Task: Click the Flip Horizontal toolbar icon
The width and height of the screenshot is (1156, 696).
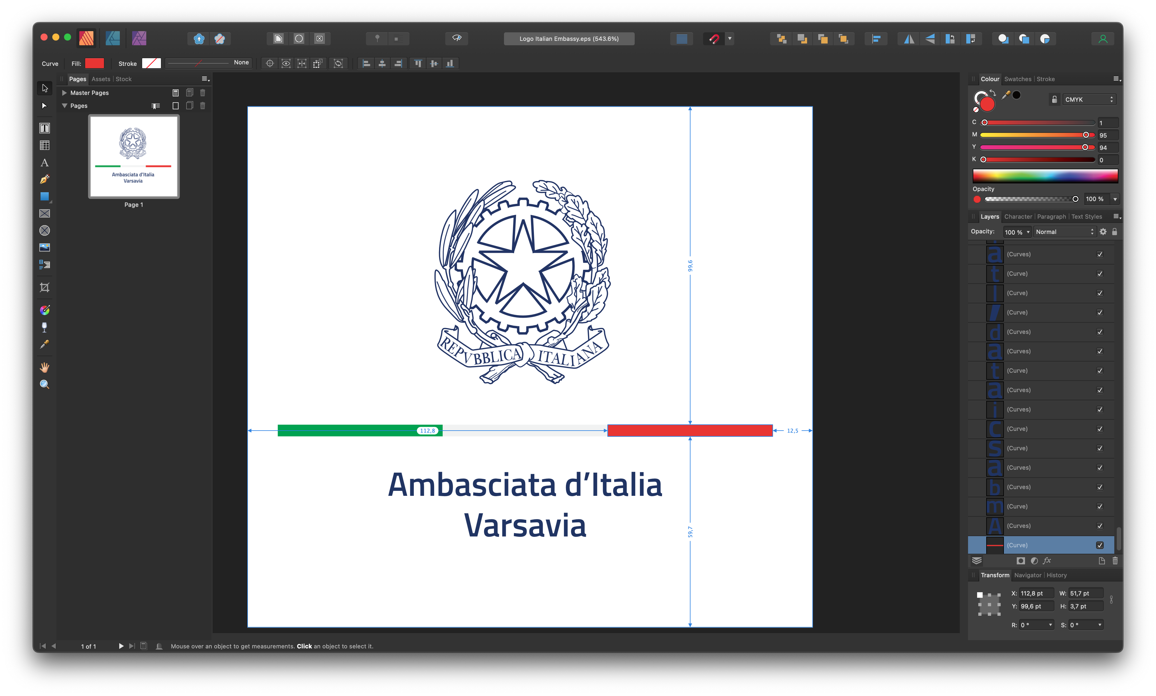Action: 909,39
